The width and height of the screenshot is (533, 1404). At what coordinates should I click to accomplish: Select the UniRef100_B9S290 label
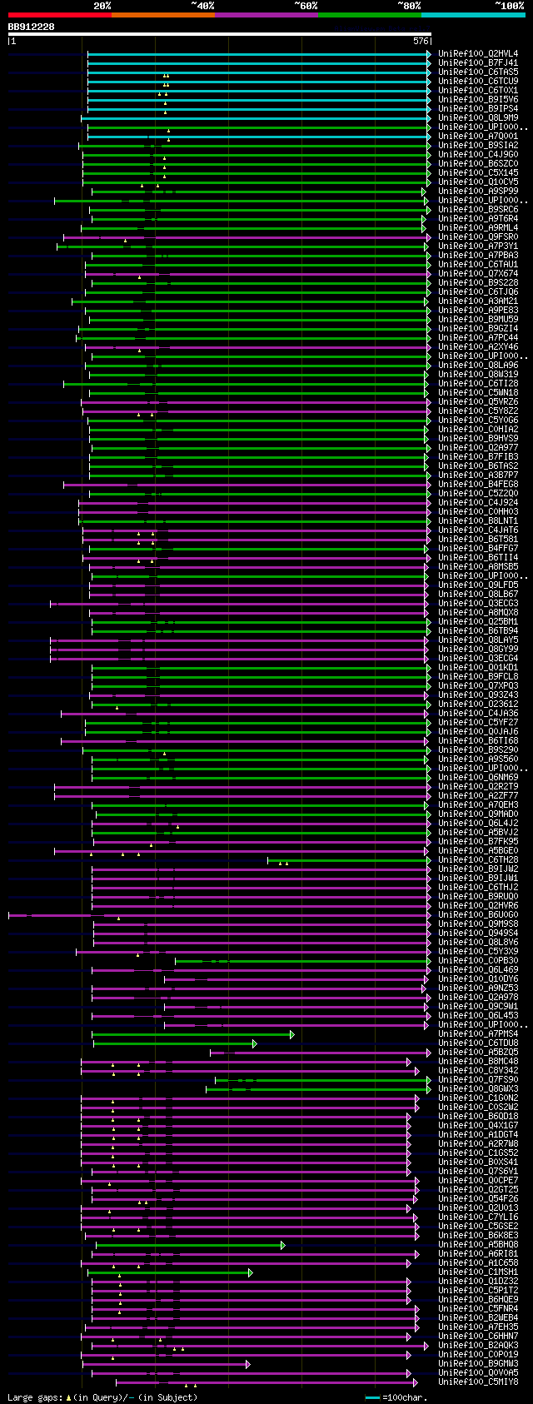pyautogui.click(x=478, y=749)
